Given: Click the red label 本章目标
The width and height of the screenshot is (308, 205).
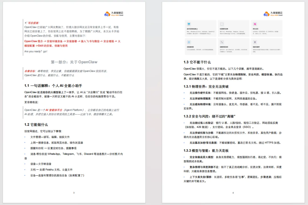Looking at the screenshot, I should tap(30, 71).
